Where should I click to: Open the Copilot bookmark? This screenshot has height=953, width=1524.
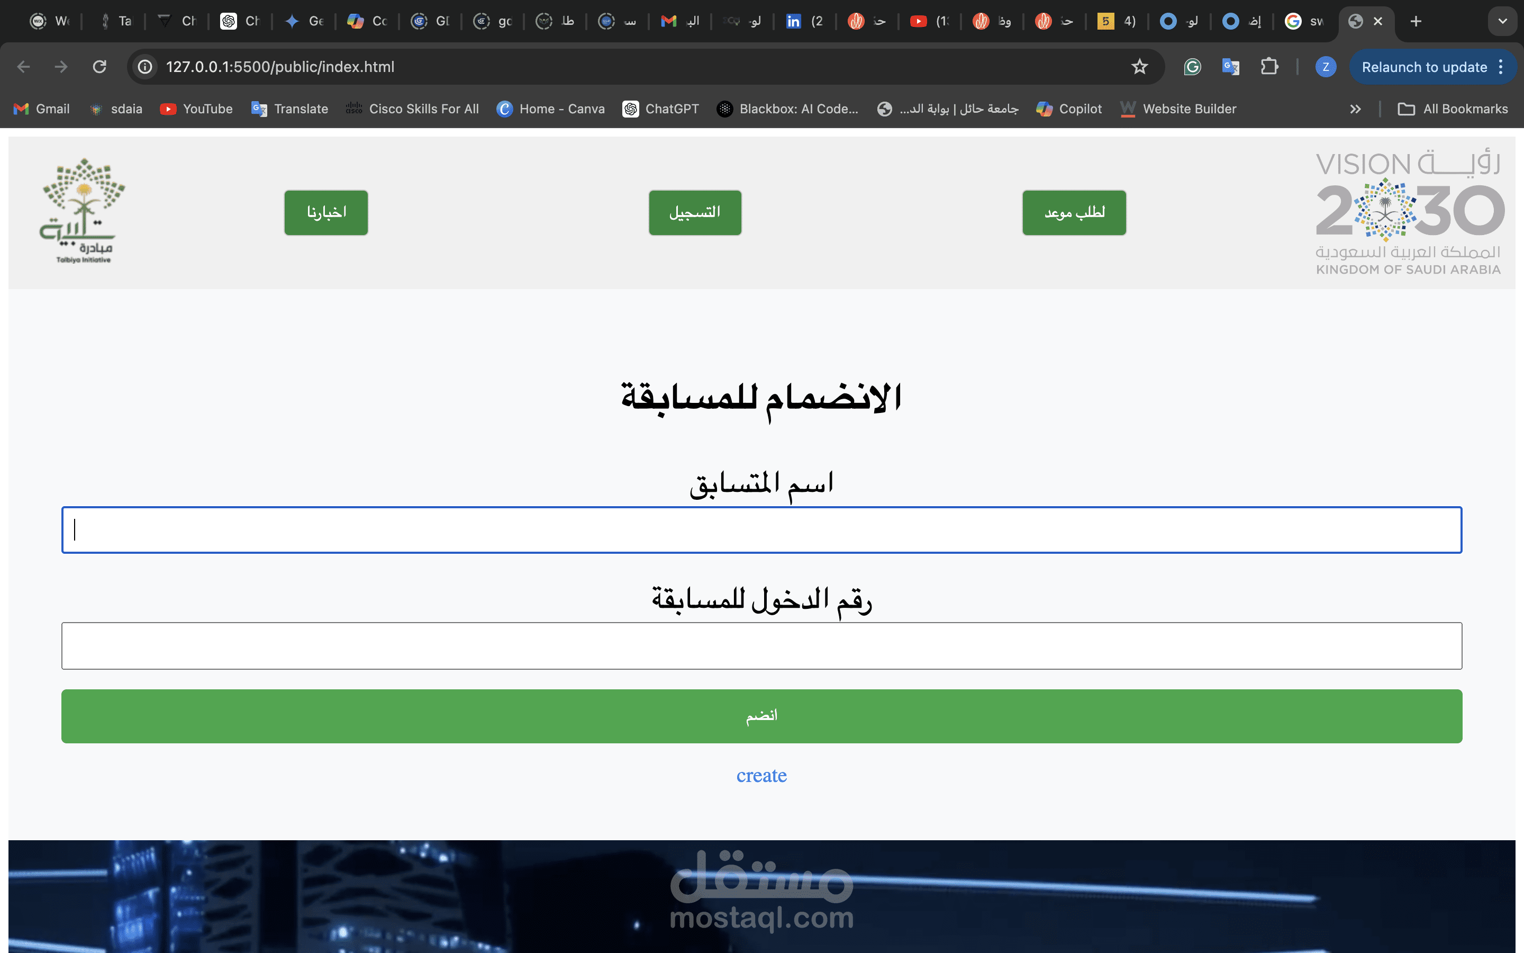(x=1069, y=109)
